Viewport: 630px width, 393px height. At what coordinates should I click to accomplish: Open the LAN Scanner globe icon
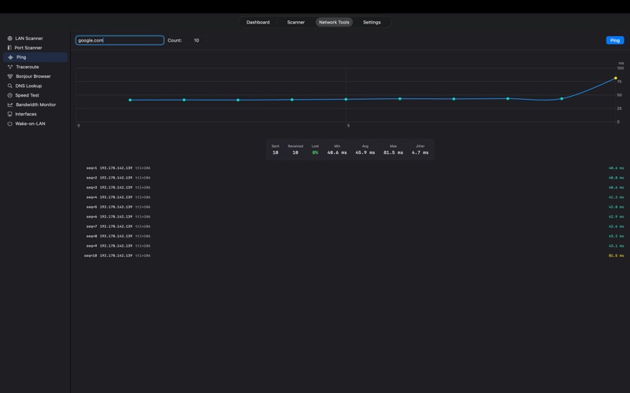[9, 39]
